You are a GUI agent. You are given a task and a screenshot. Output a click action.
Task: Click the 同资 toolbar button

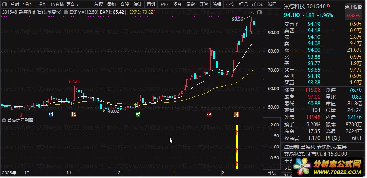(191, 4)
